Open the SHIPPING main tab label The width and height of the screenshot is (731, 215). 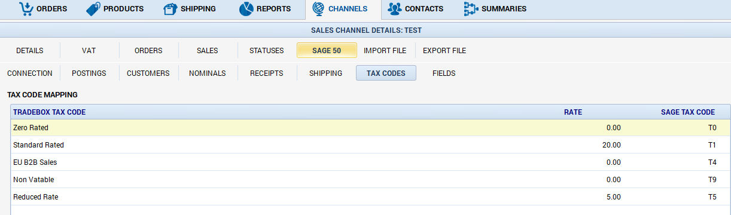pos(199,9)
